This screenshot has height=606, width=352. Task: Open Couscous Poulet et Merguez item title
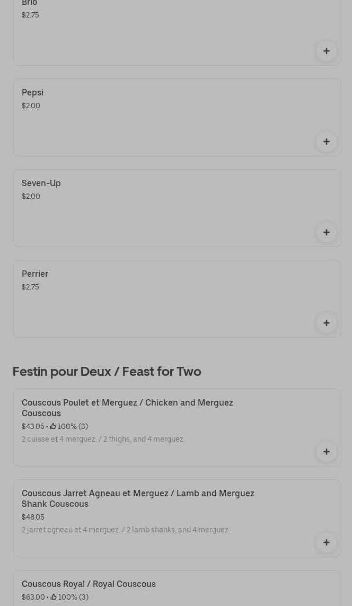127,408
